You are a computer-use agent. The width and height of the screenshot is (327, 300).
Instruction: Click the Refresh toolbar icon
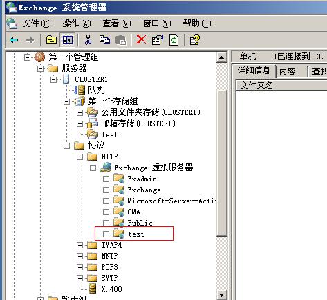[x=174, y=40]
